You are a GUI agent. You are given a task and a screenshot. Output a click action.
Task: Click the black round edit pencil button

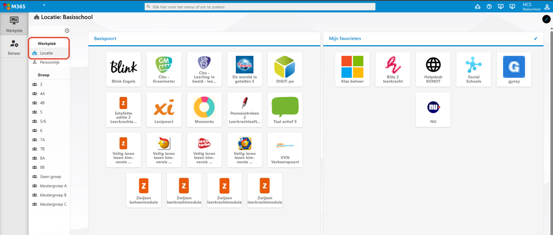[546, 19]
